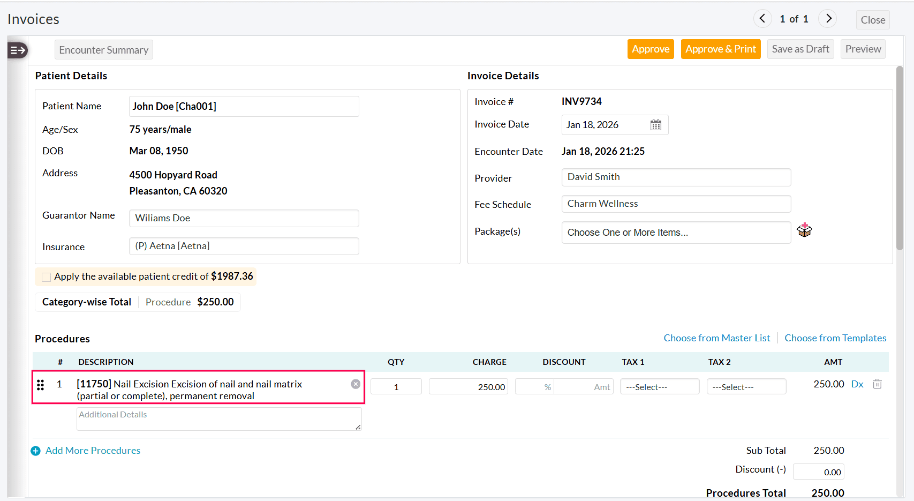Open the calendar picker for Invoice Date
This screenshot has height=501, width=914.
pyautogui.click(x=656, y=124)
